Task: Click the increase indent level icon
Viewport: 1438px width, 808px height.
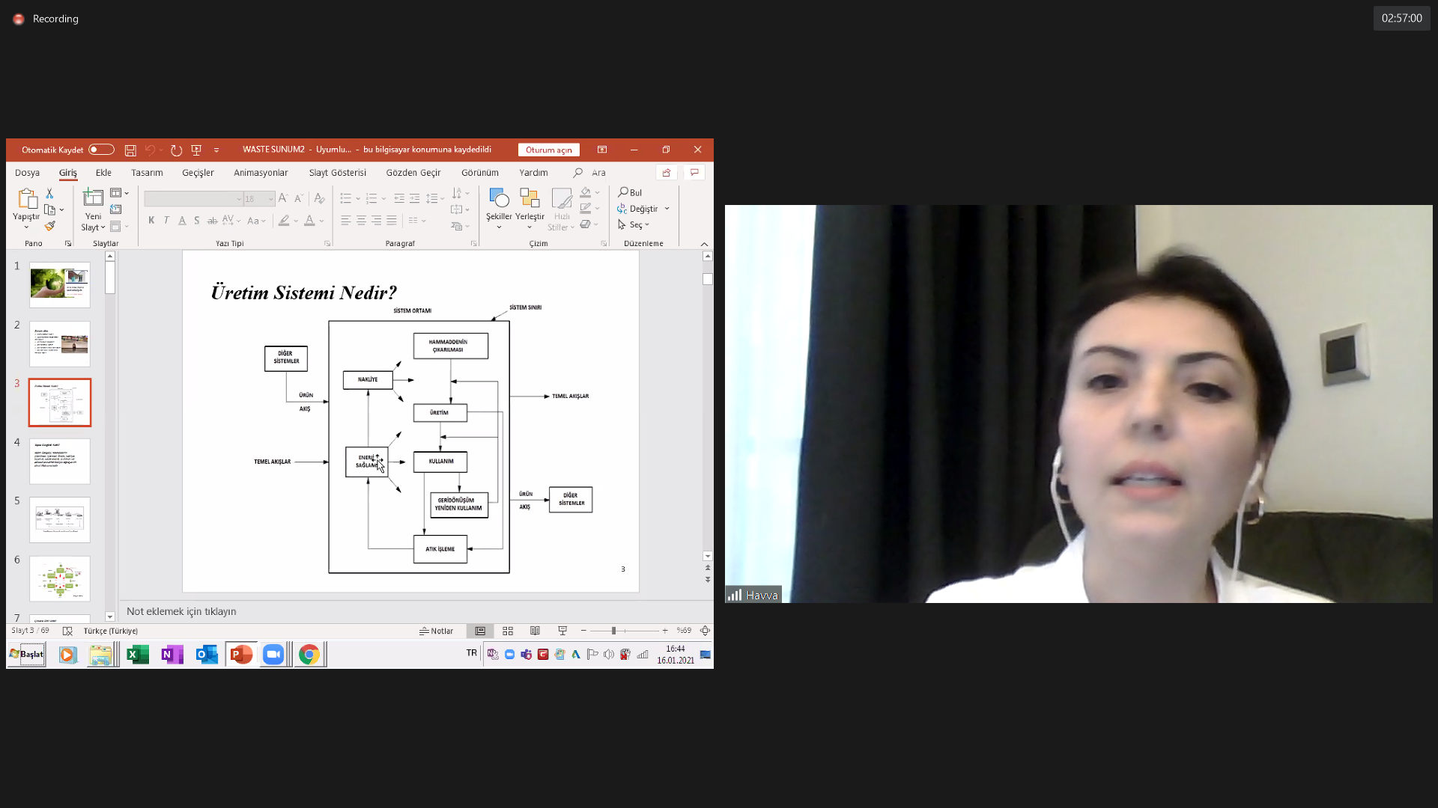Action: click(414, 198)
